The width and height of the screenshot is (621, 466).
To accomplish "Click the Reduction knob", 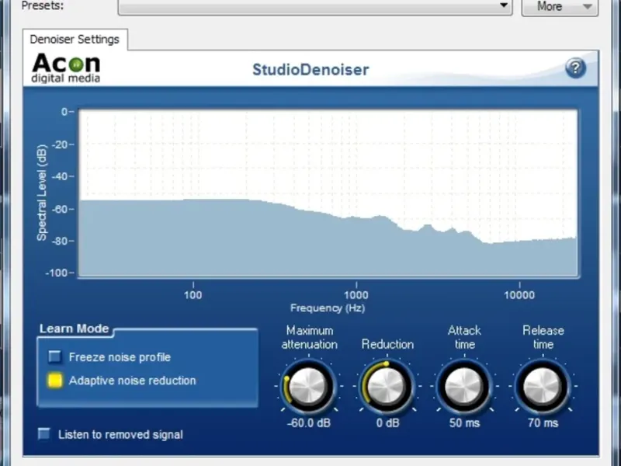I will [387, 386].
